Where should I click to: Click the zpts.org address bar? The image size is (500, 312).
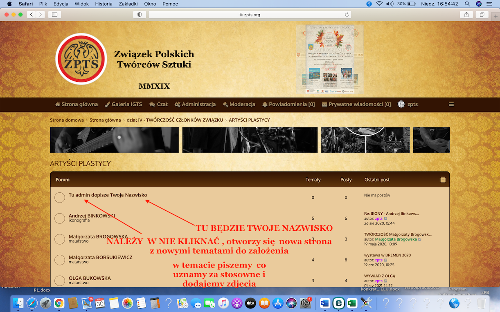[250, 15]
